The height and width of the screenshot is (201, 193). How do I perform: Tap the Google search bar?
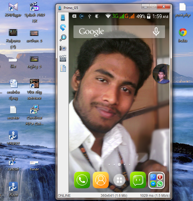click(119, 32)
